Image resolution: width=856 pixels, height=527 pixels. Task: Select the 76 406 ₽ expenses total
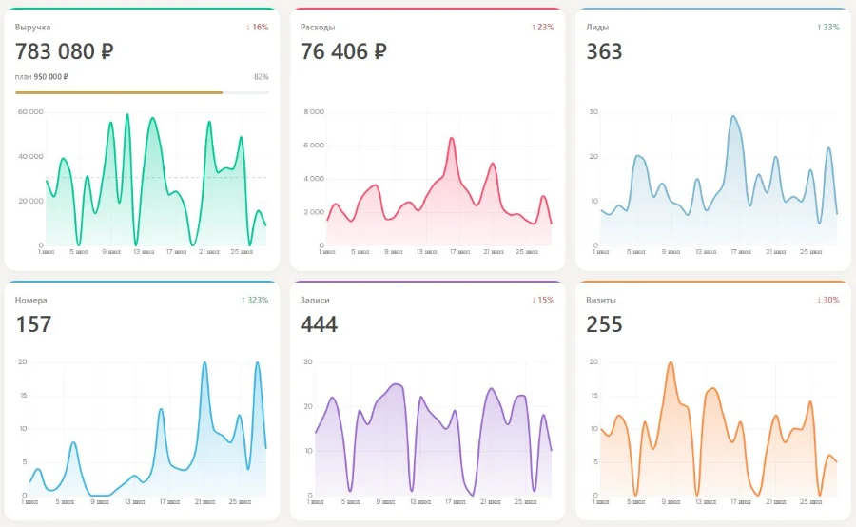(x=343, y=51)
